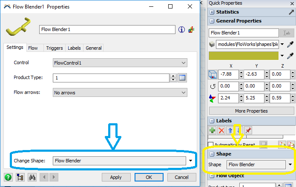
Task: Open the Flow arrows dropdown
Action: 120,92
